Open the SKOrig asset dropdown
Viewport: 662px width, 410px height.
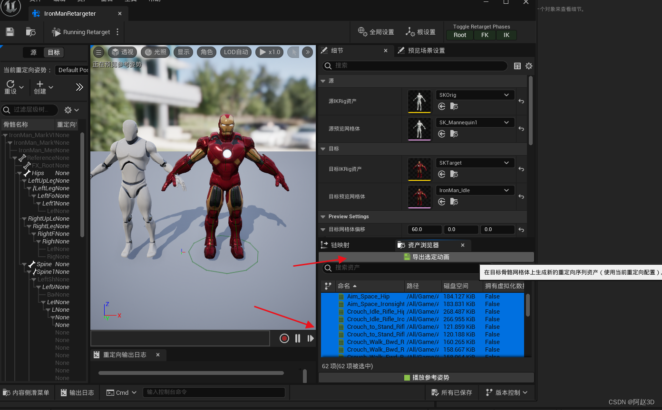coord(475,95)
